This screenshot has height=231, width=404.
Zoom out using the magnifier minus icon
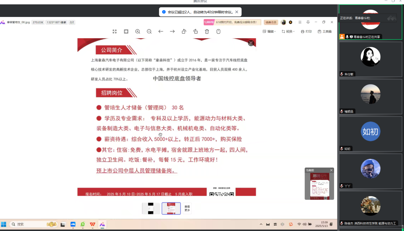149,31
